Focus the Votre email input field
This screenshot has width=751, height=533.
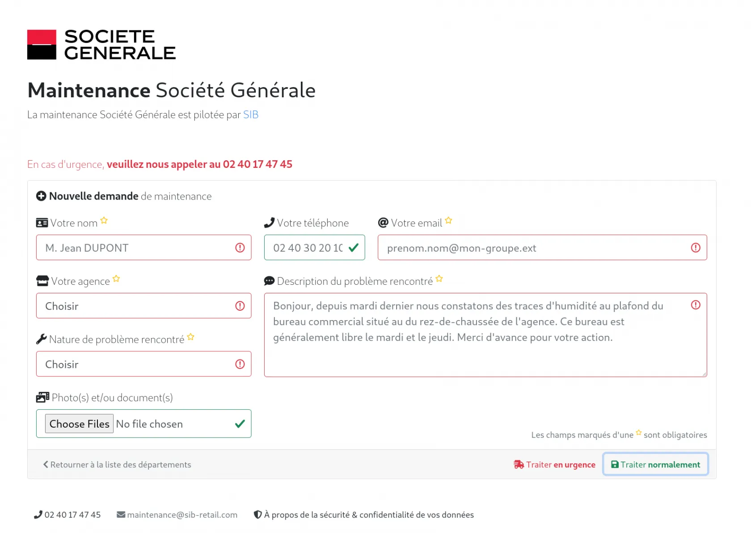pos(532,248)
